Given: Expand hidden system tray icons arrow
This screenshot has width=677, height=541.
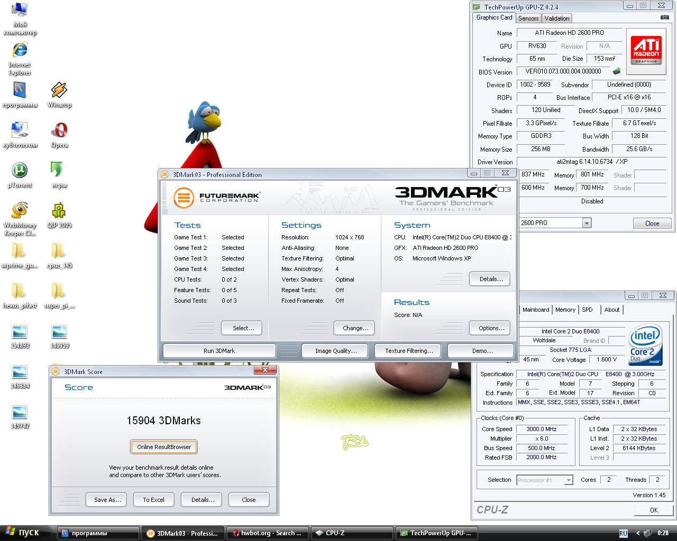Looking at the screenshot, I should (638, 533).
